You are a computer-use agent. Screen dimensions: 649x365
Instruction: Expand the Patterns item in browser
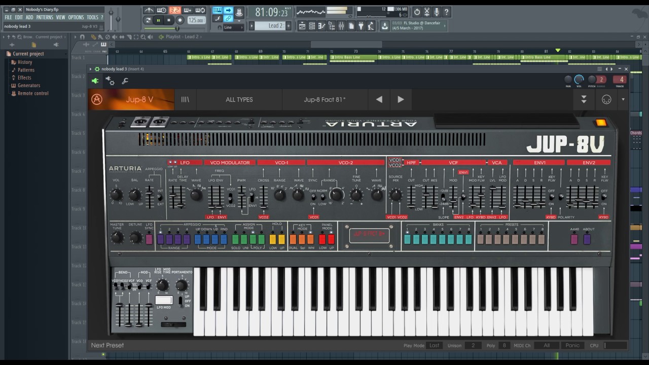26,70
